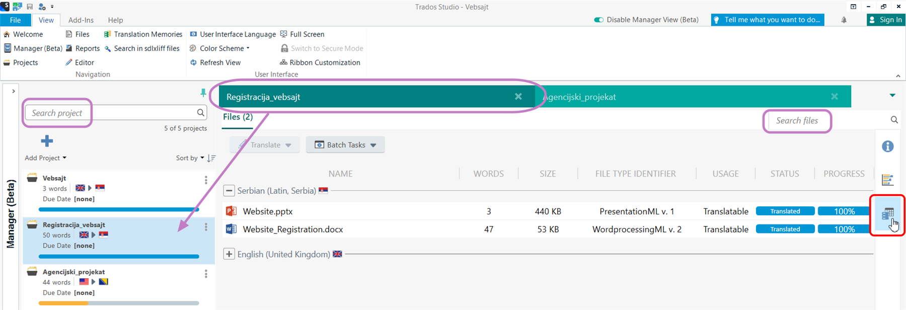Collapse the ribbon with the chevron
The image size is (906, 310).
(x=898, y=75)
